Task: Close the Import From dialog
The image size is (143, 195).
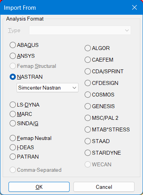Action: [x=134, y=7]
